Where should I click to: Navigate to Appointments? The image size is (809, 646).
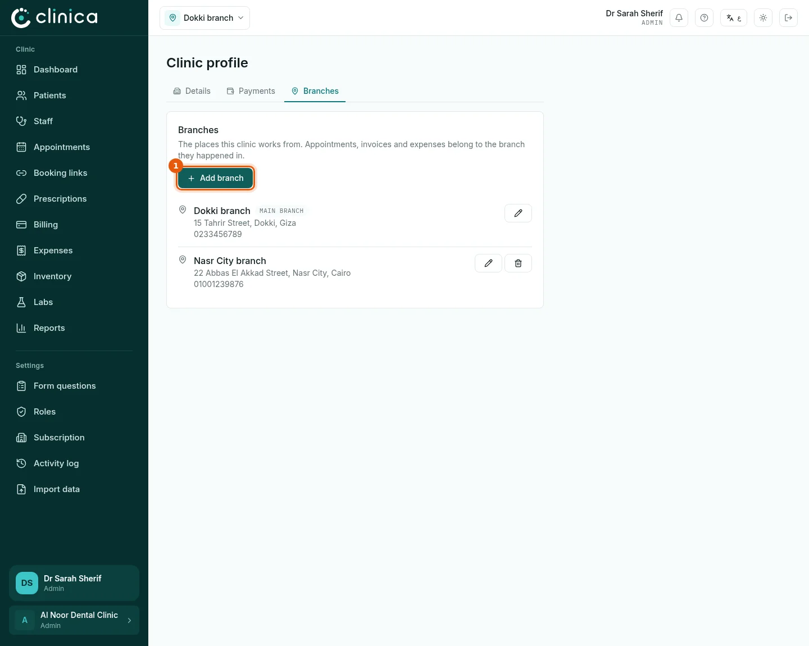(74, 147)
